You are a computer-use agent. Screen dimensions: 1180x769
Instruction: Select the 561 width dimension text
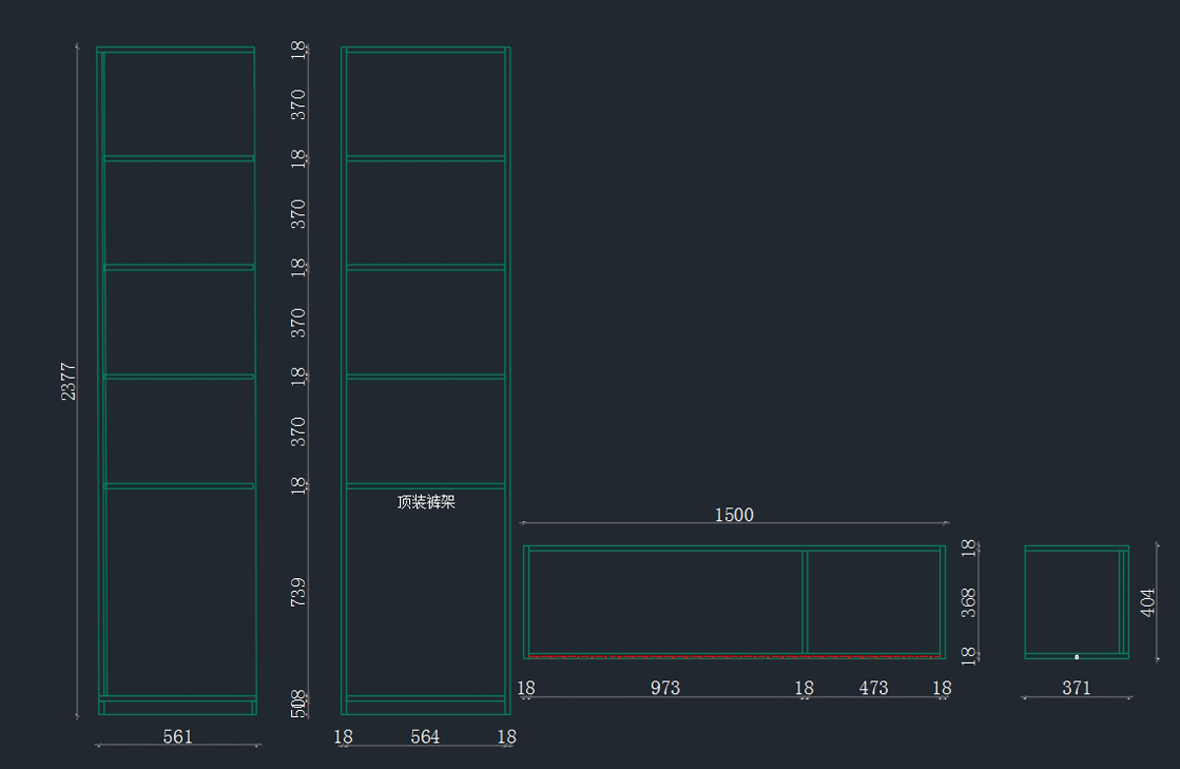pyautogui.click(x=178, y=737)
